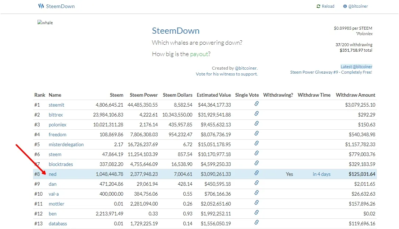399x229 pixels.
Task: Click the broken whale image thumbnail
Action: [x=45, y=23]
